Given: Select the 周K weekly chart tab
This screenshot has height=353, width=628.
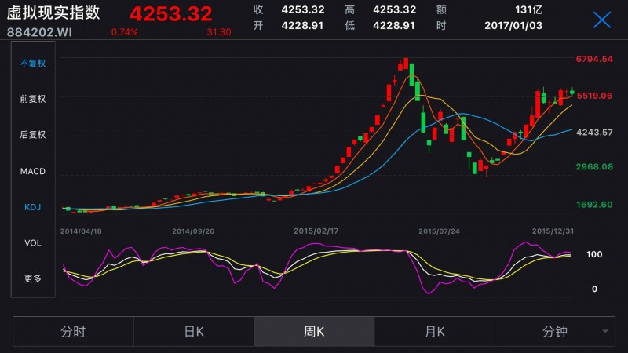Looking at the screenshot, I should [x=314, y=332].
